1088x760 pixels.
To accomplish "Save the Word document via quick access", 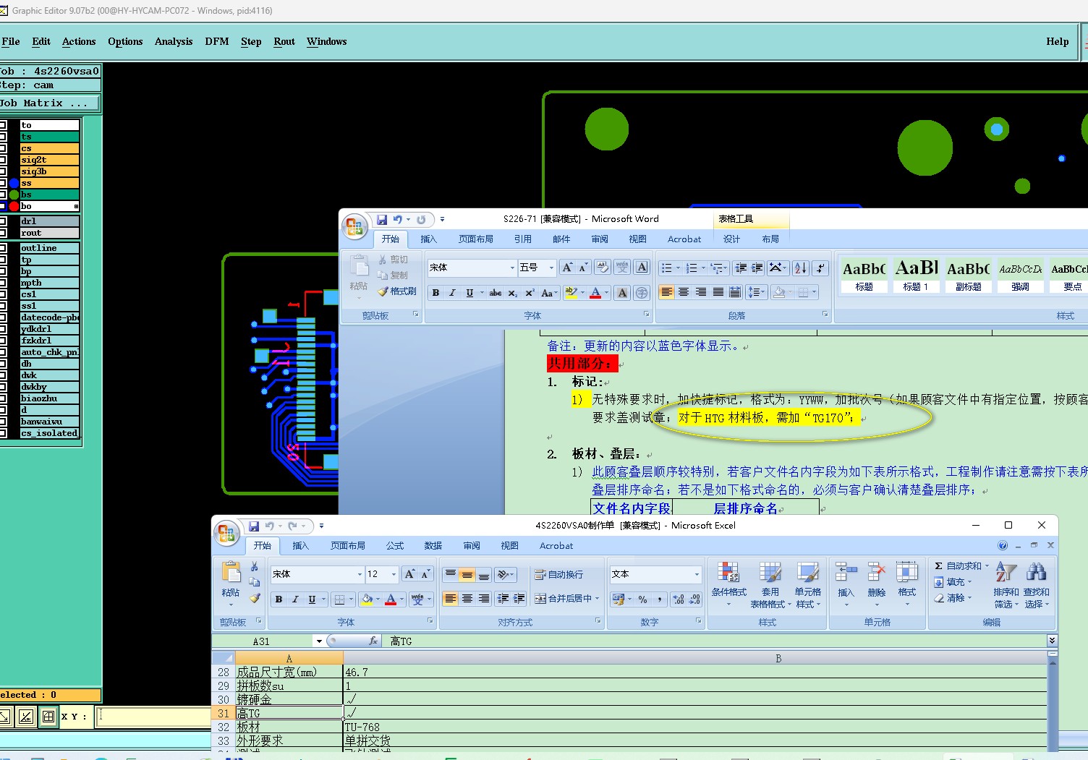I will [381, 219].
